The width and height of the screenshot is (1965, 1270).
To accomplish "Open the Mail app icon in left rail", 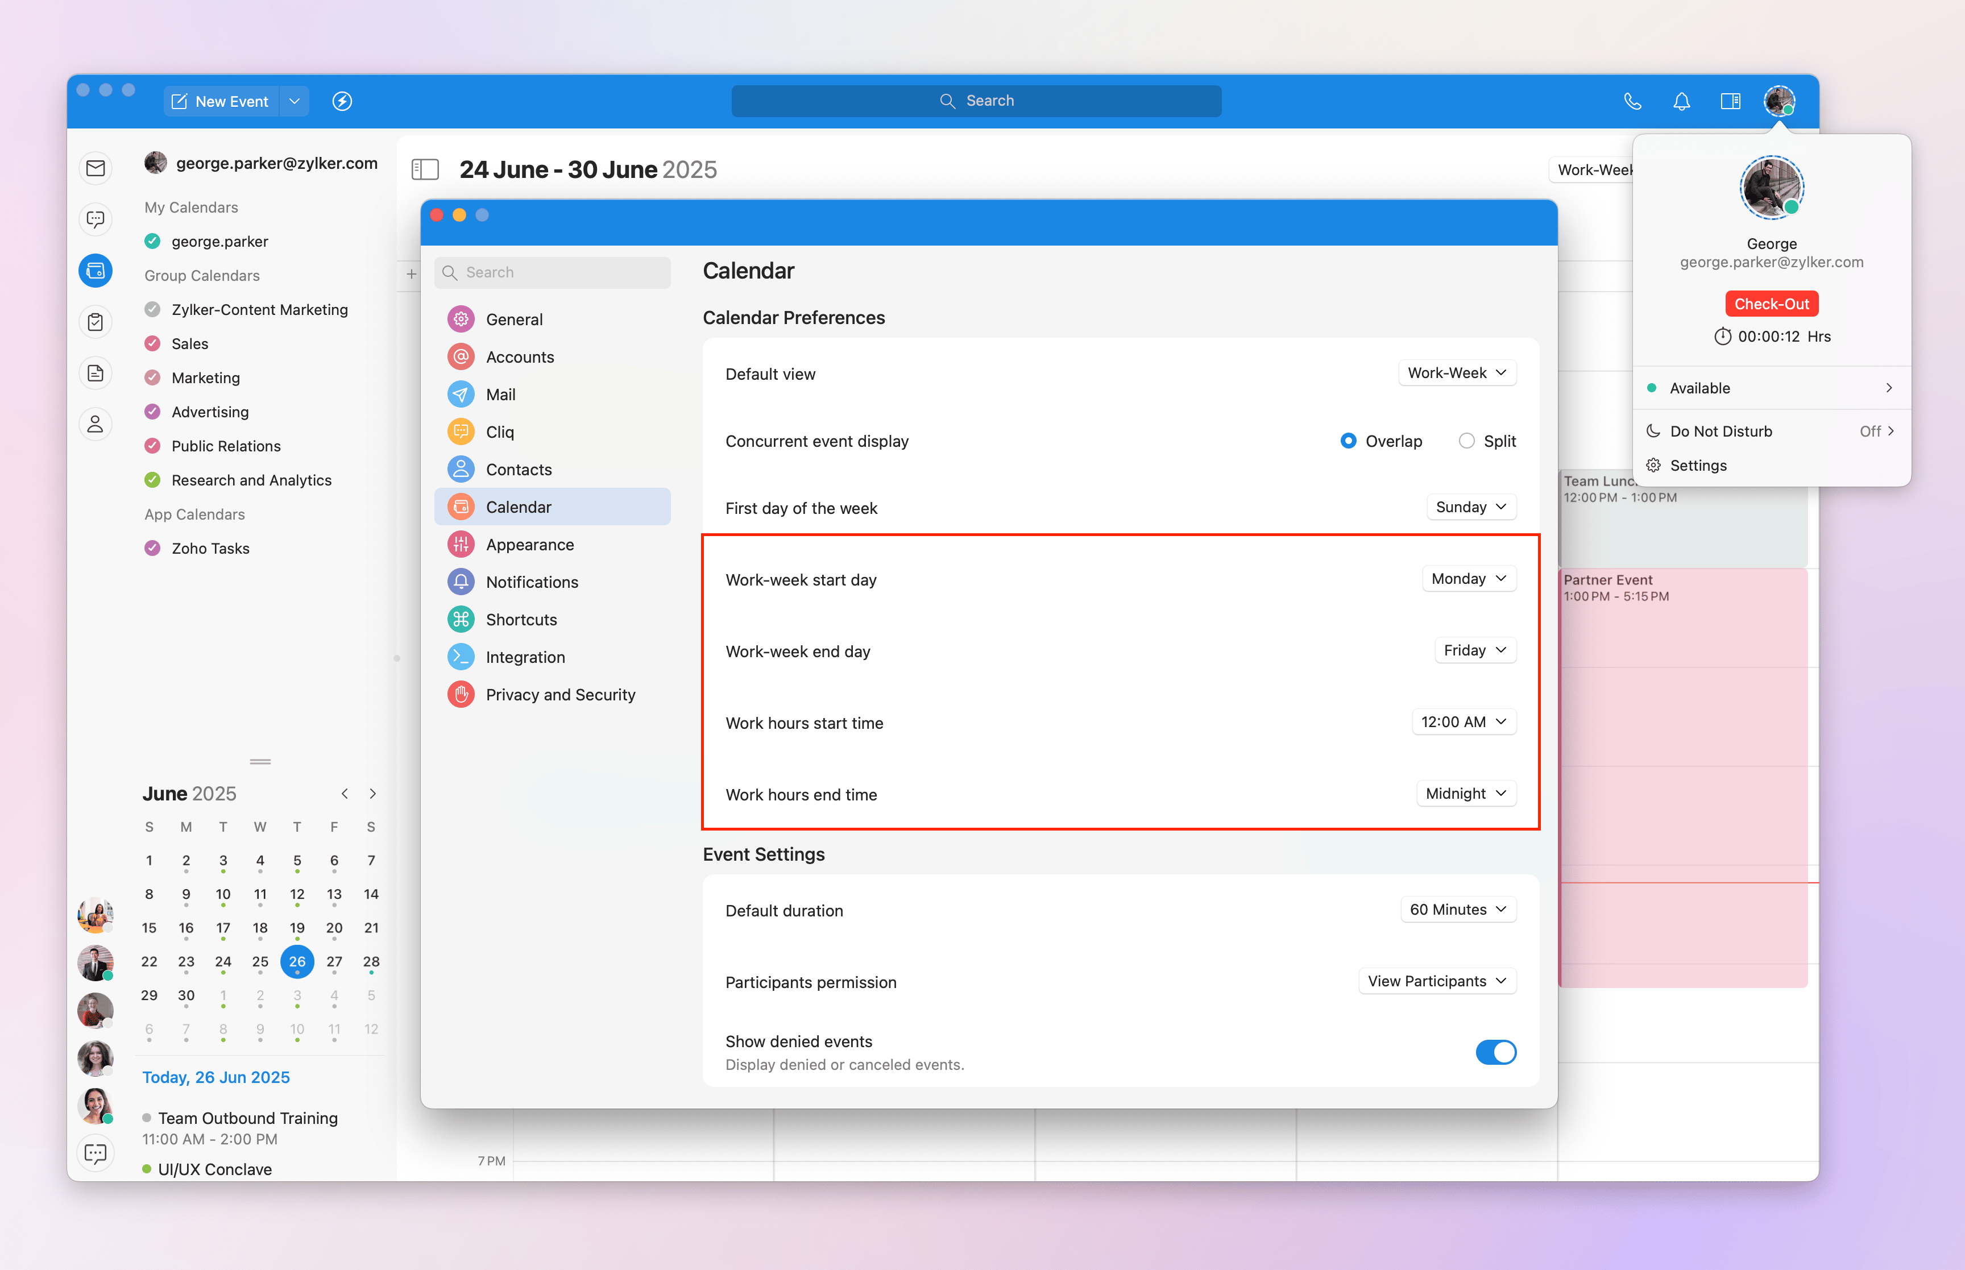I will click(x=96, y=168).
